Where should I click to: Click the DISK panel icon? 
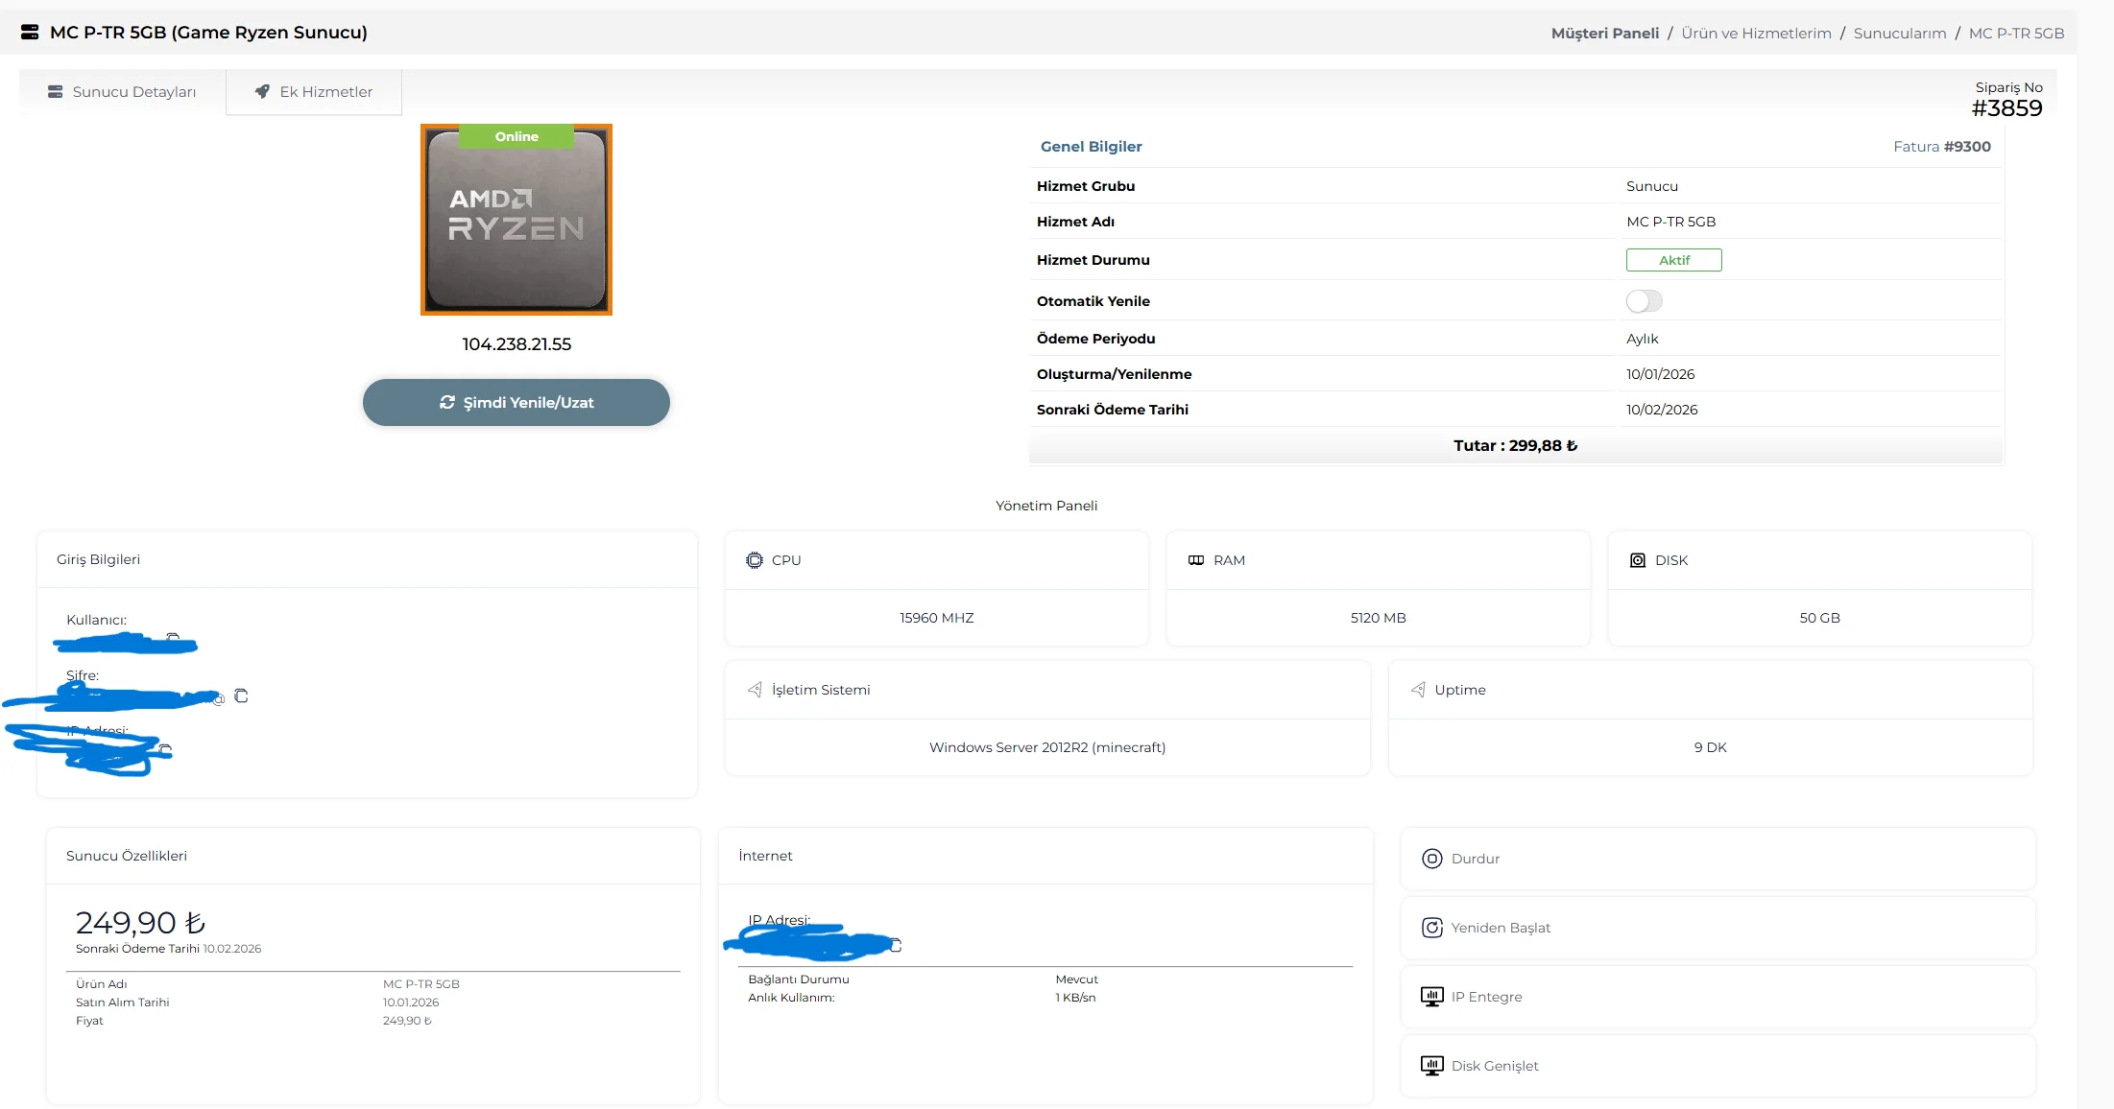pyautogui.click(x=1638, y=560)
